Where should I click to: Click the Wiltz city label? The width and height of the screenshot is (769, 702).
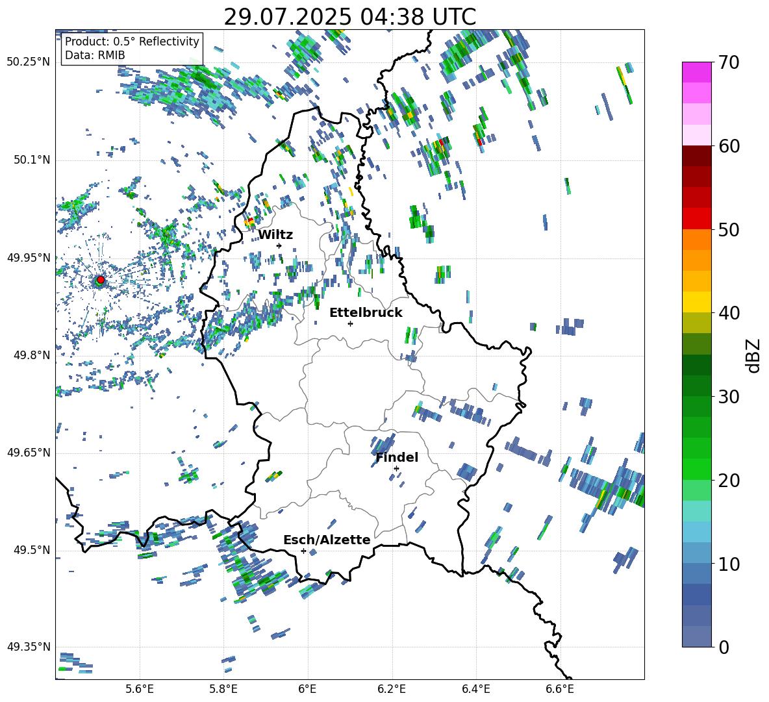(x=275, y=235)
